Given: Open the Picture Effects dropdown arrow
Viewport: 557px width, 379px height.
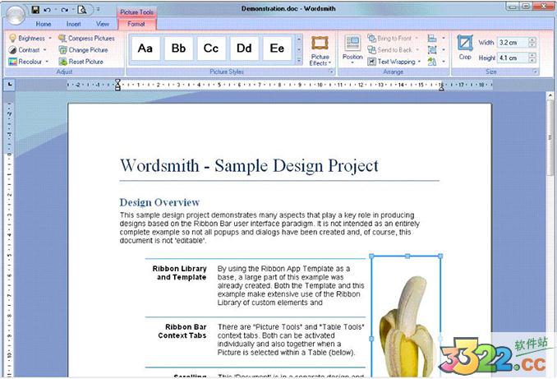Looking at the screenshot, I should tap(330, 63).
